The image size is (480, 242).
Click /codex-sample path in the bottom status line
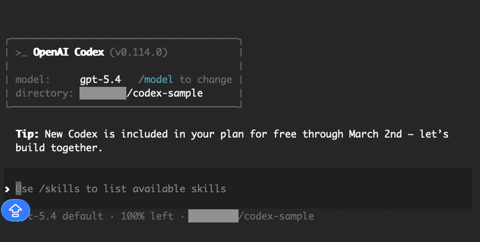point(276,216)
